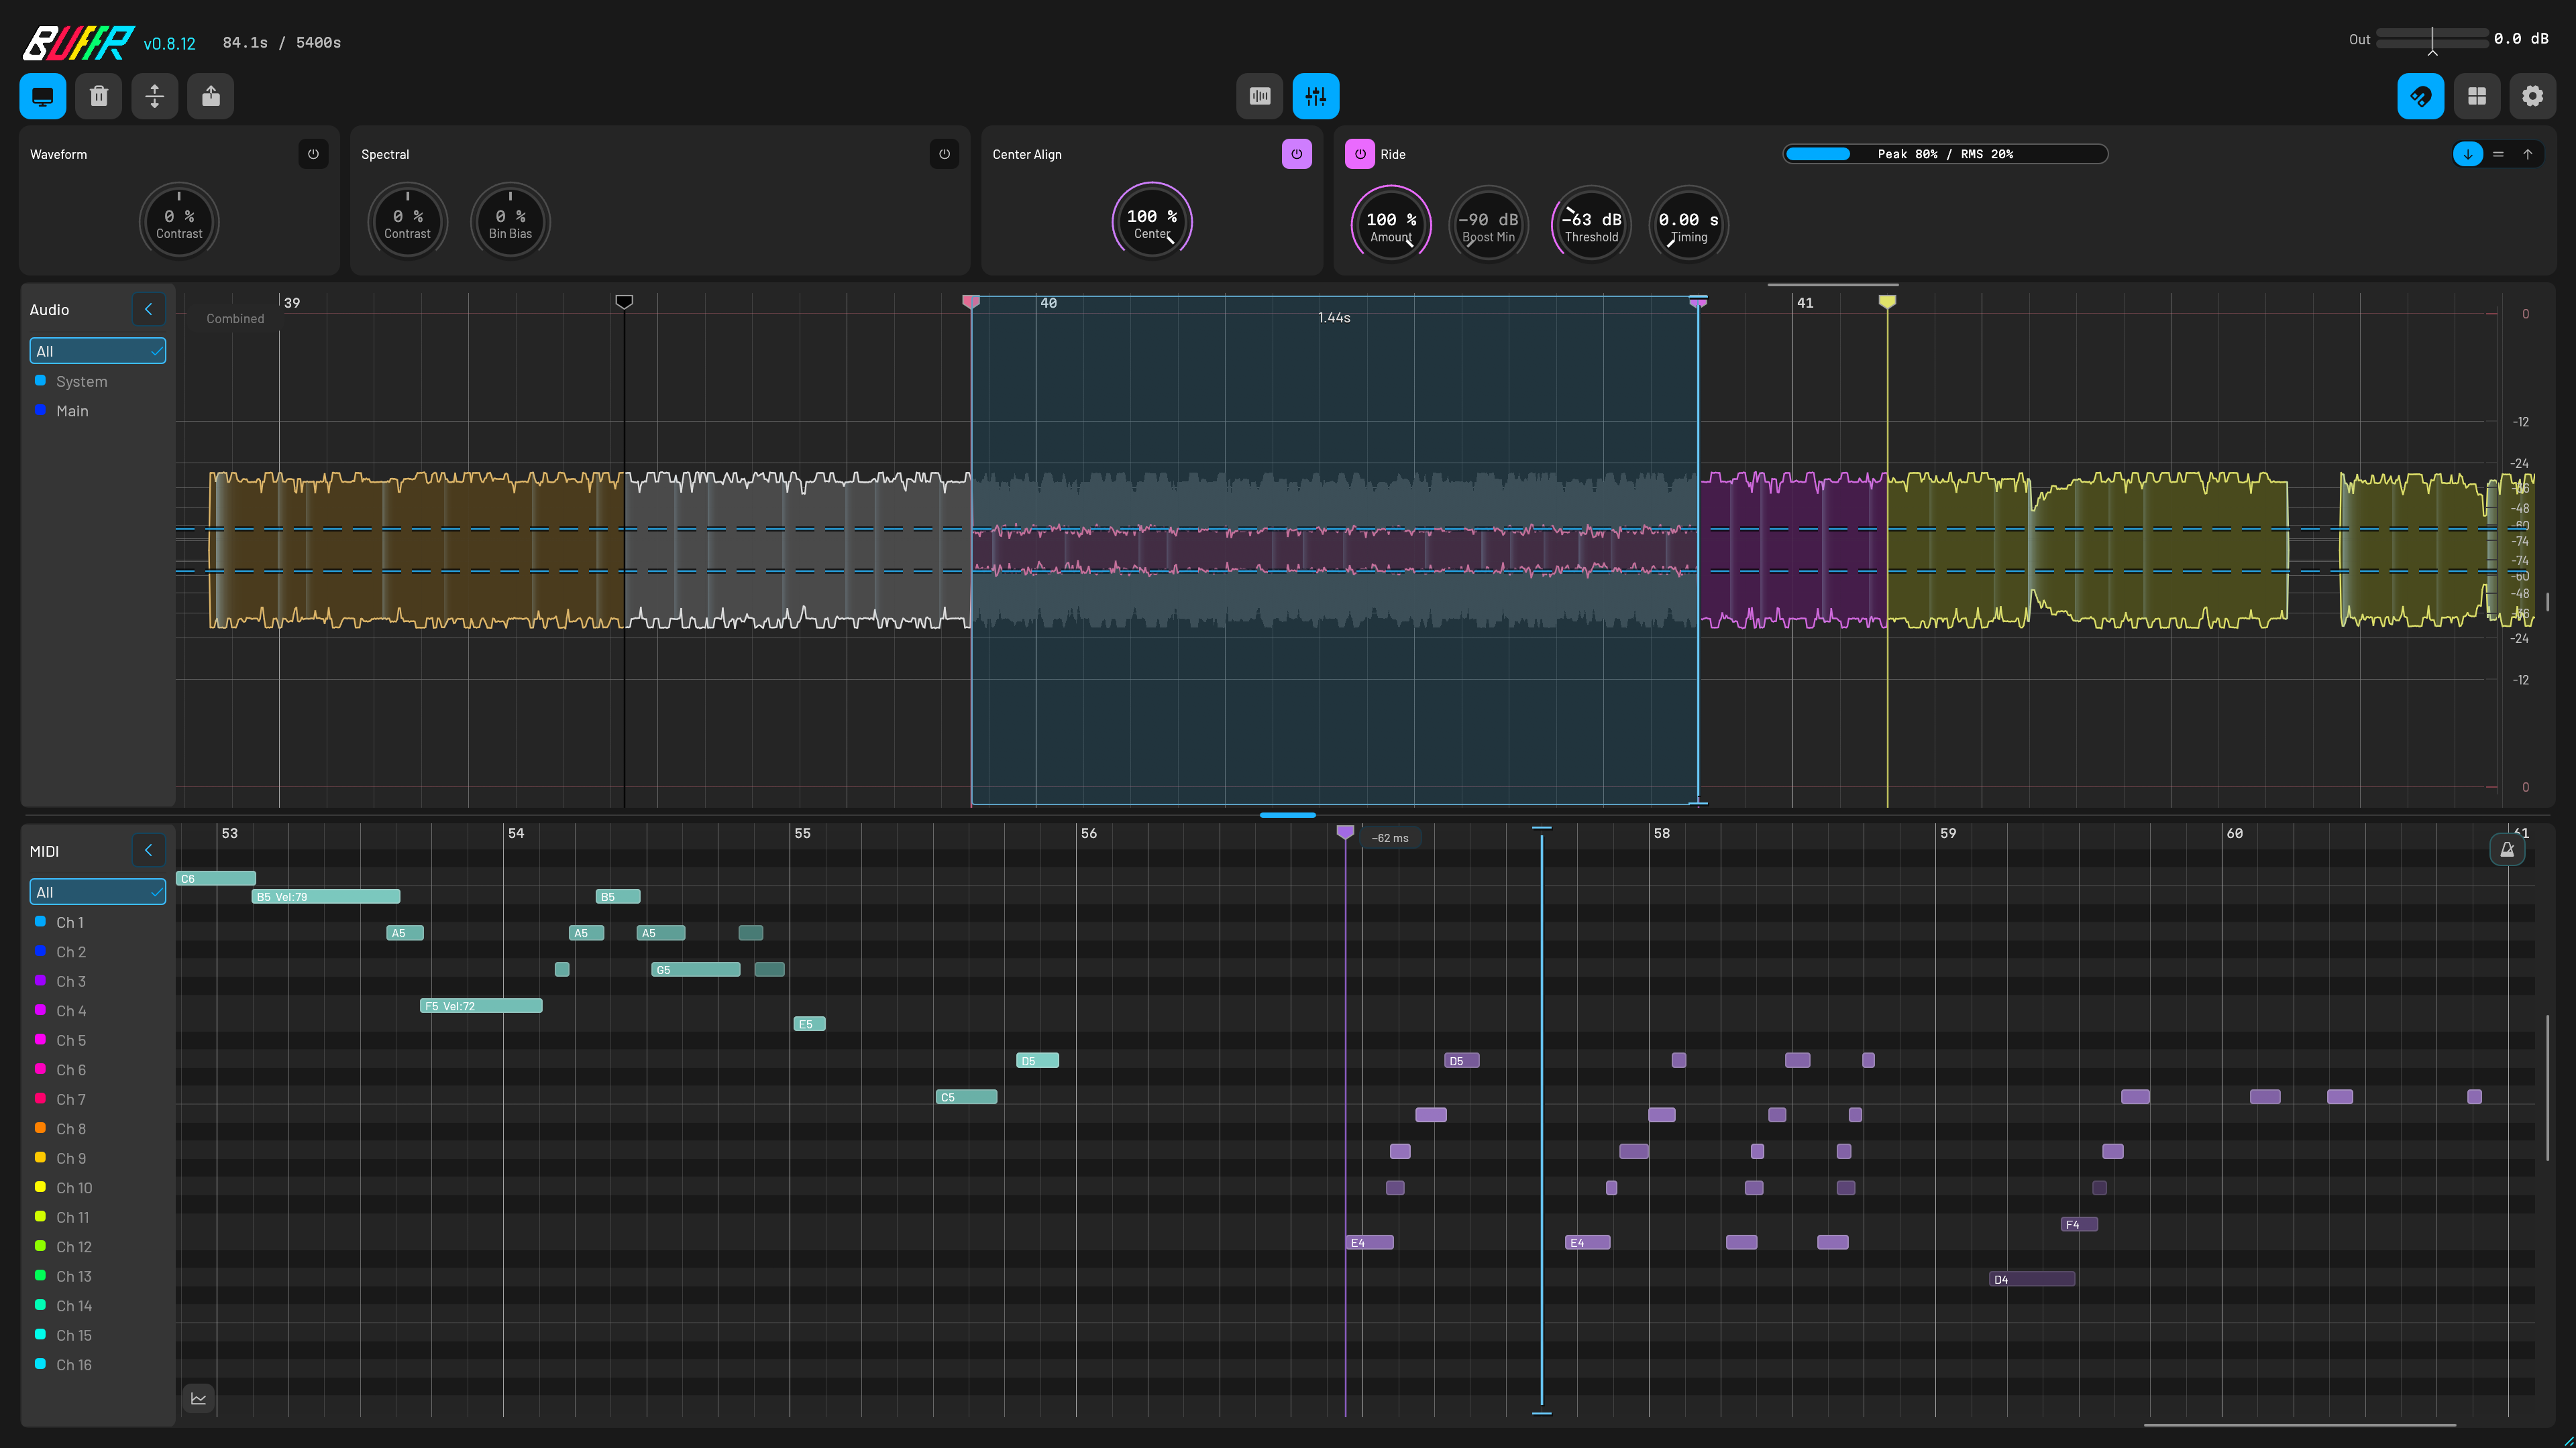This screenshot has width=2576, height=1448.
Task: Select the Ride upward arrow mode
Action: 2527,154
